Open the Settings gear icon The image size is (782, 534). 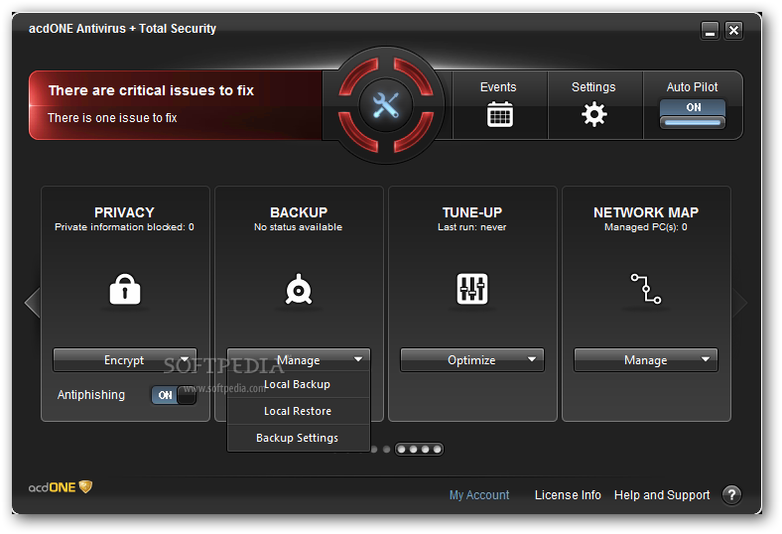click(594, 114)
